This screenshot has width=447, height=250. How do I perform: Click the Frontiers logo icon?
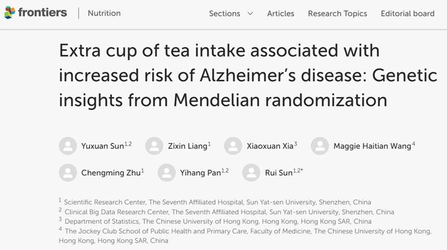pyautogui.click(x=10, y=13)
